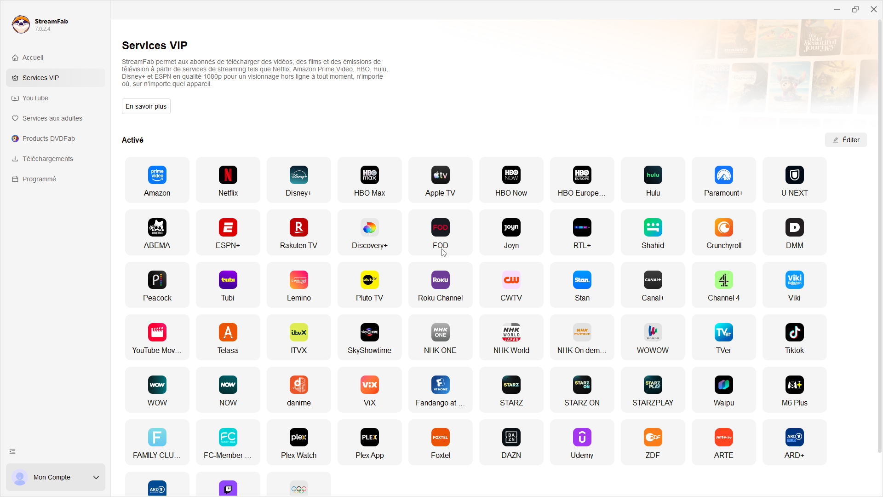Open Pluto TV service
Screen dimensions: 883x497
[370, 285]
